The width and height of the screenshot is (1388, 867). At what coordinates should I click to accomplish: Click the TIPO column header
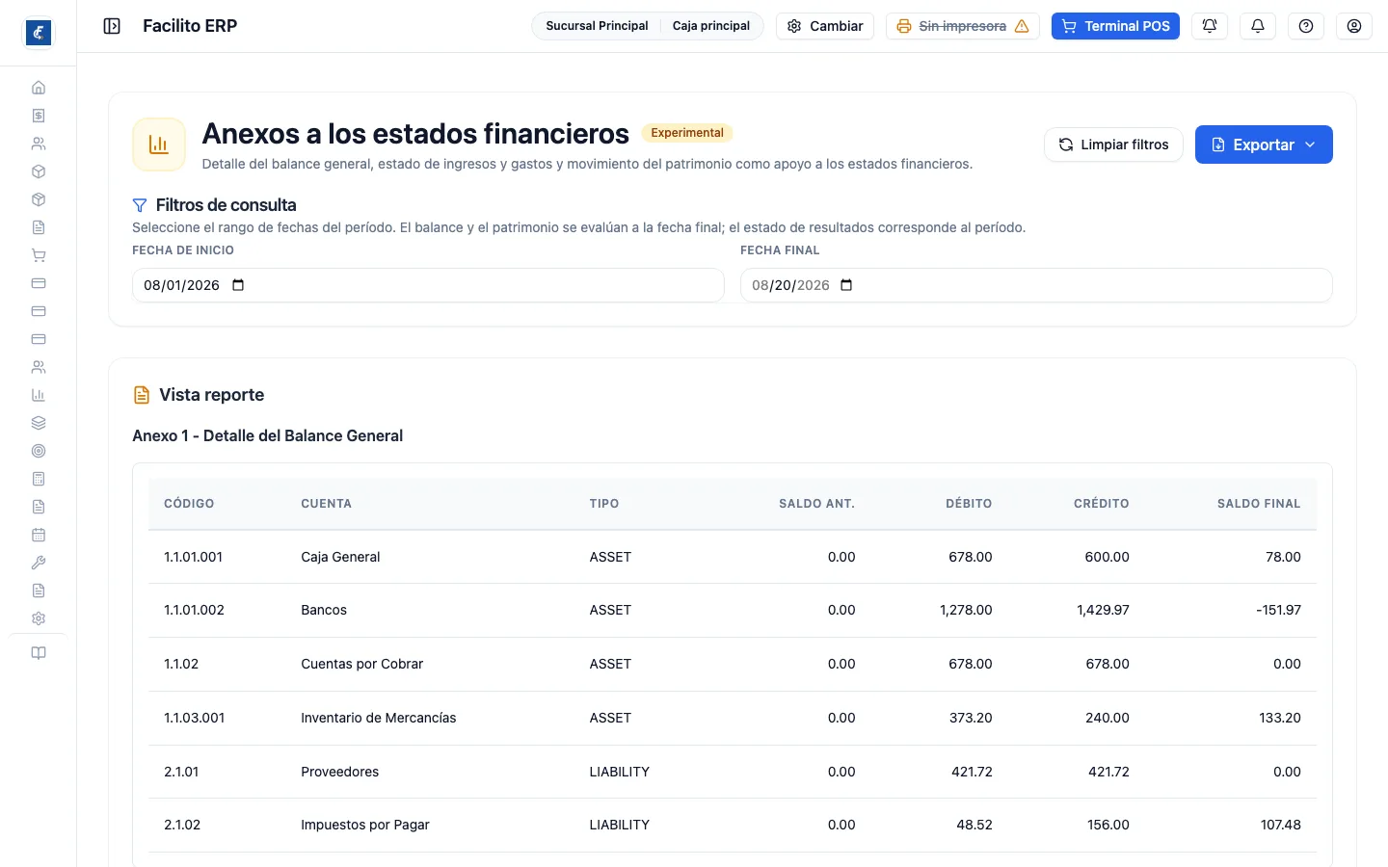[604, 504]
